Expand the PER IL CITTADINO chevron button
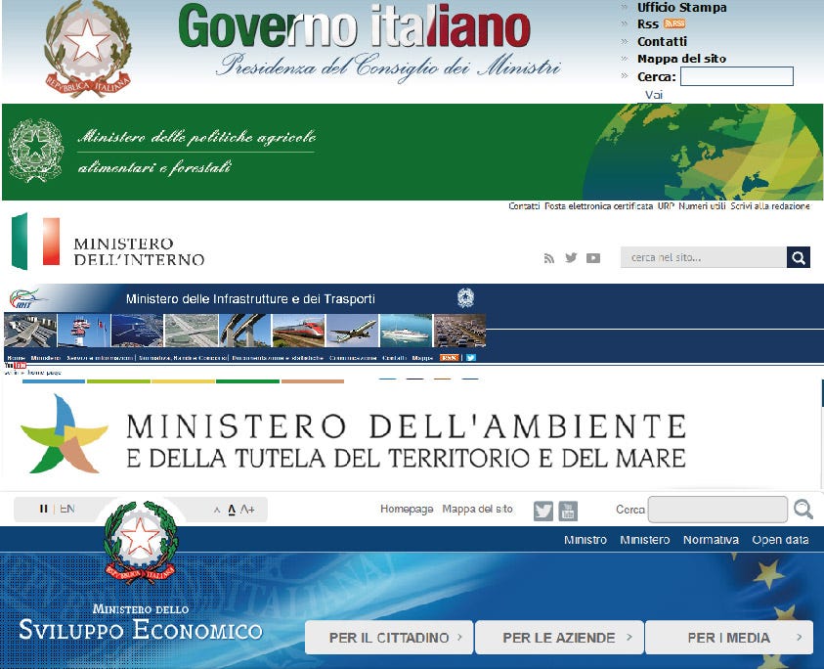 click(389, 638)
